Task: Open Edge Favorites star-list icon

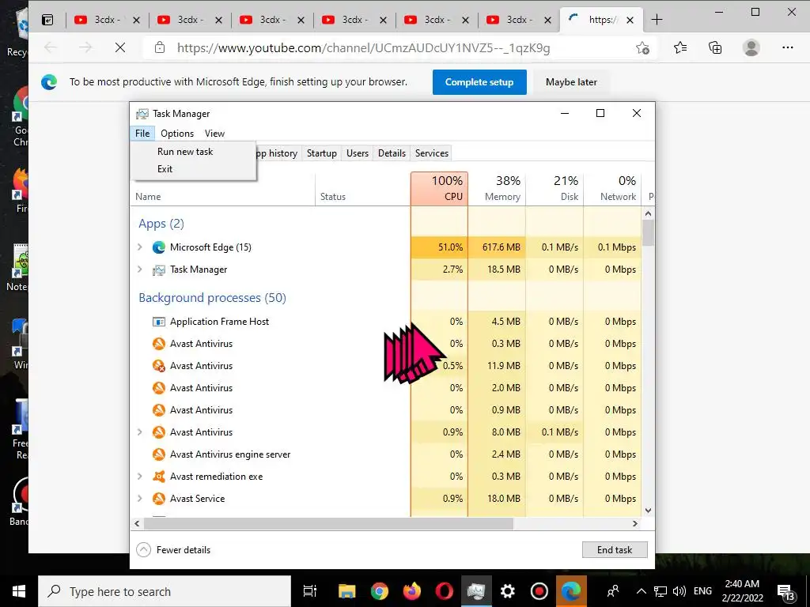Action: (x=680, y=48)
